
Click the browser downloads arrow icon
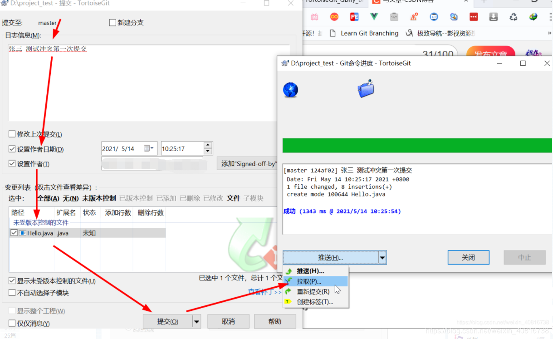(494, 16)
